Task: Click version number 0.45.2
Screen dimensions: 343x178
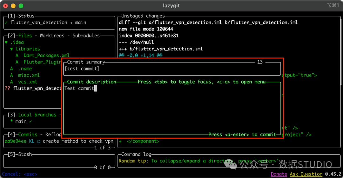Action: point(333,174)
